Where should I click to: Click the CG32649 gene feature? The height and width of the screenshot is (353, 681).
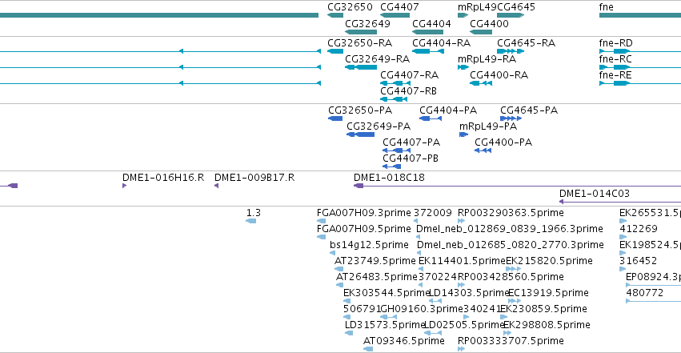pyautogui.click(x=361, y=32)
